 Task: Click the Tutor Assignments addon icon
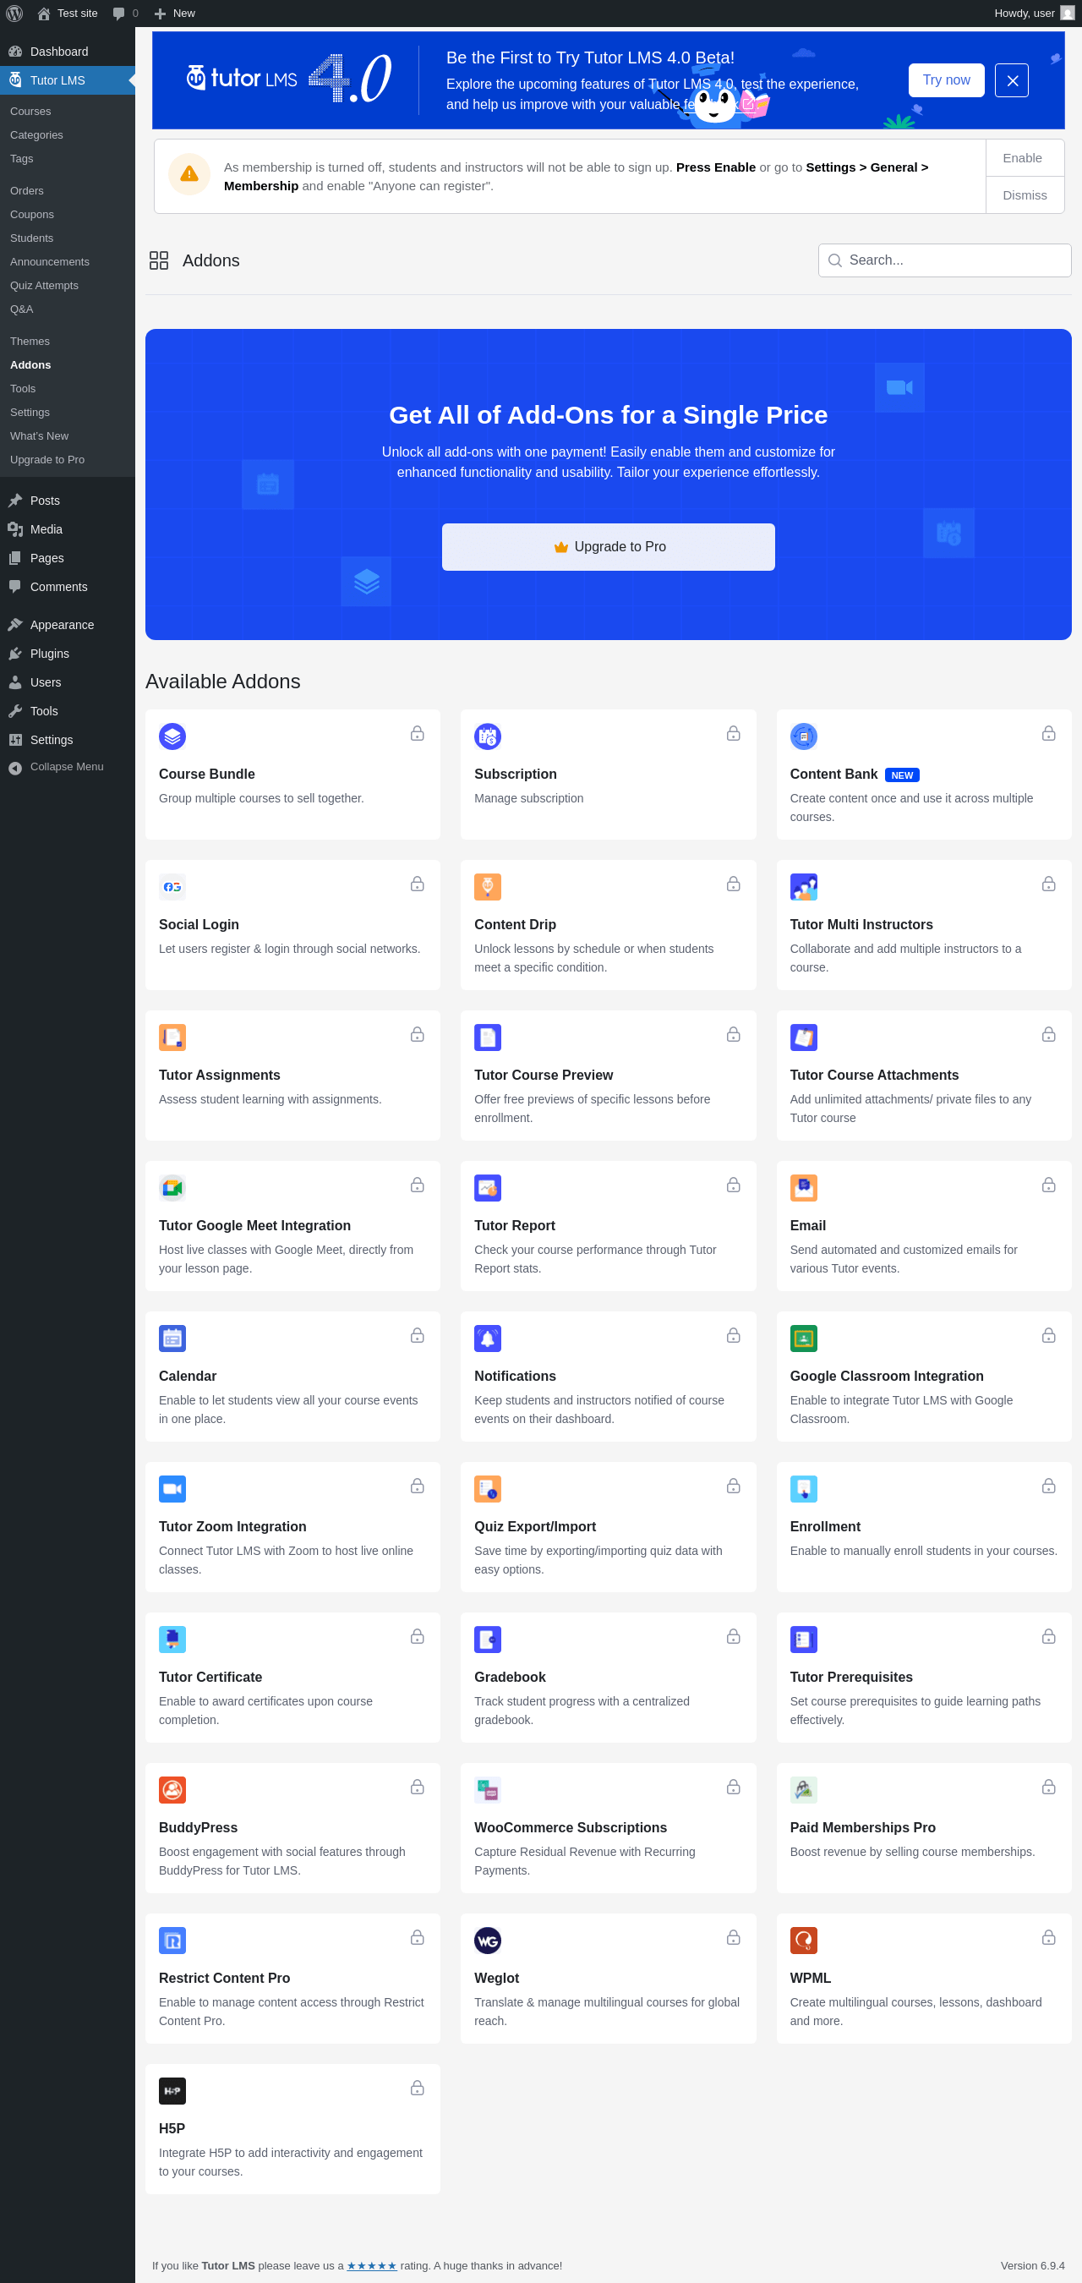[x=172, y=1037]
